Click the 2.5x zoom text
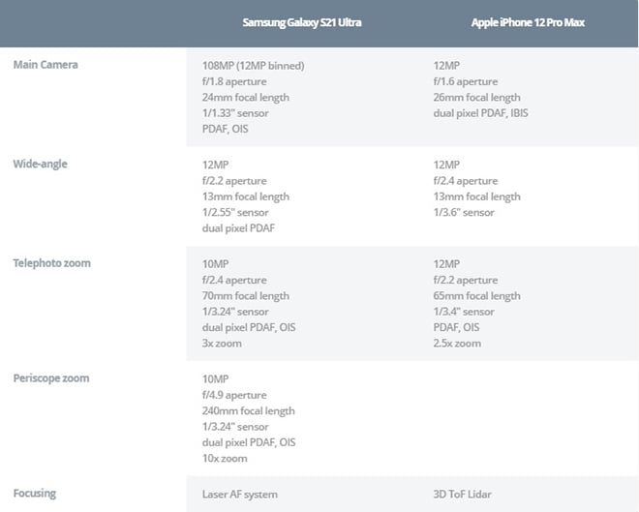Image resolution: width=639 pixels, height=512 pixels. (457, 344)
